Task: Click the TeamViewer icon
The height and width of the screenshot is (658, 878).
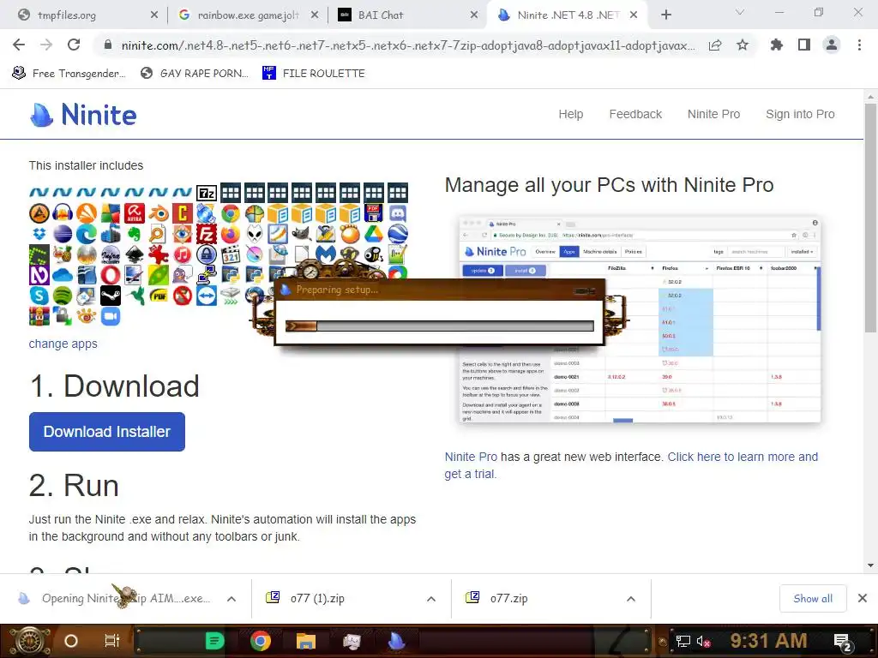Action: (206, 296)
